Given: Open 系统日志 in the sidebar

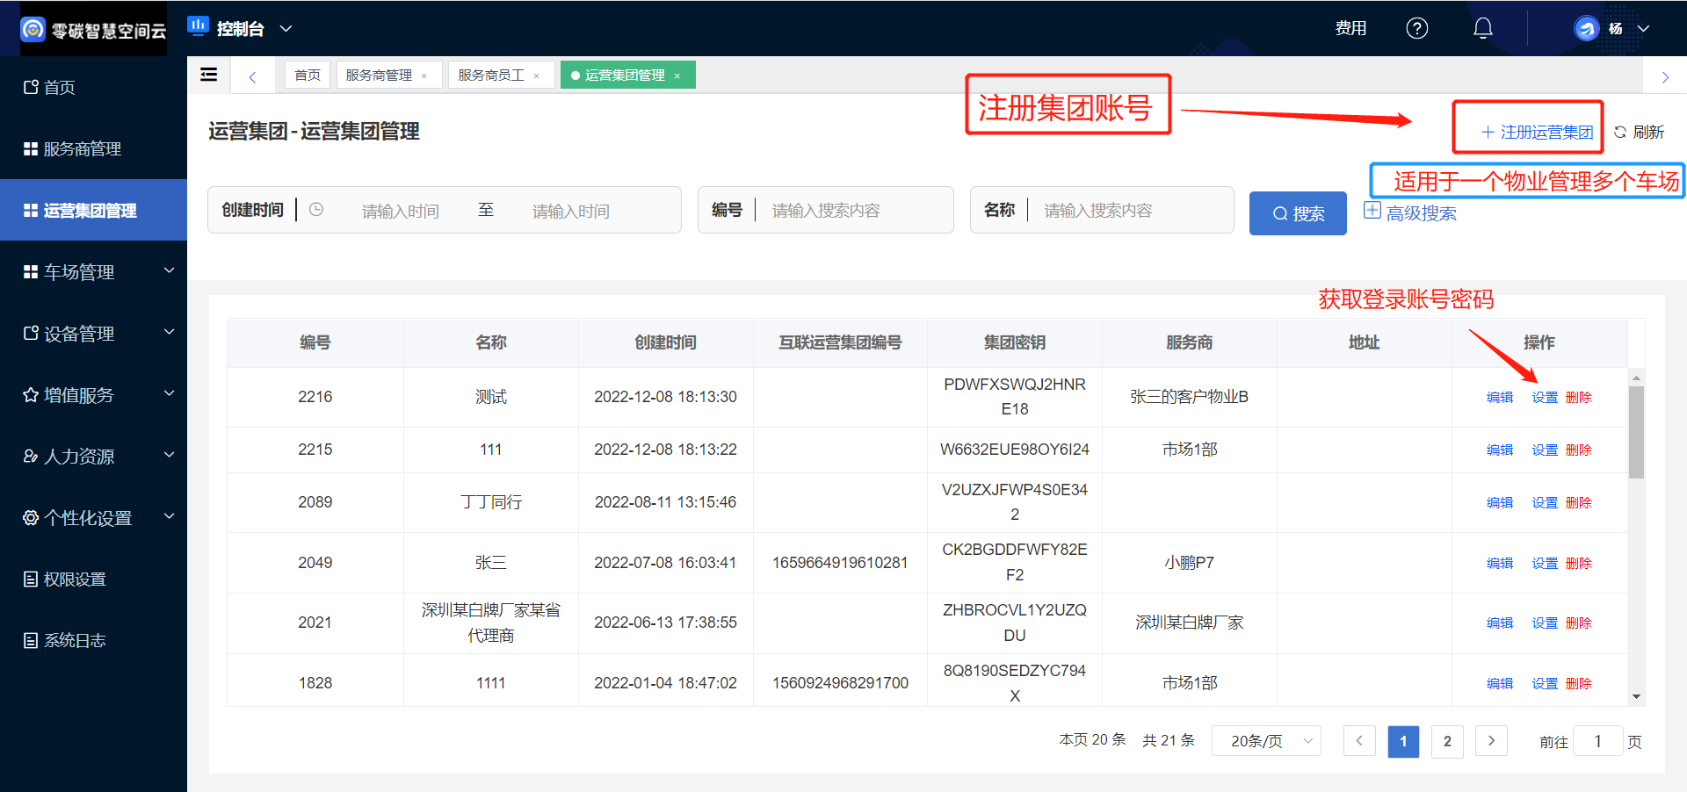Looking at the screenshot, I should click(x=93, y=640).
